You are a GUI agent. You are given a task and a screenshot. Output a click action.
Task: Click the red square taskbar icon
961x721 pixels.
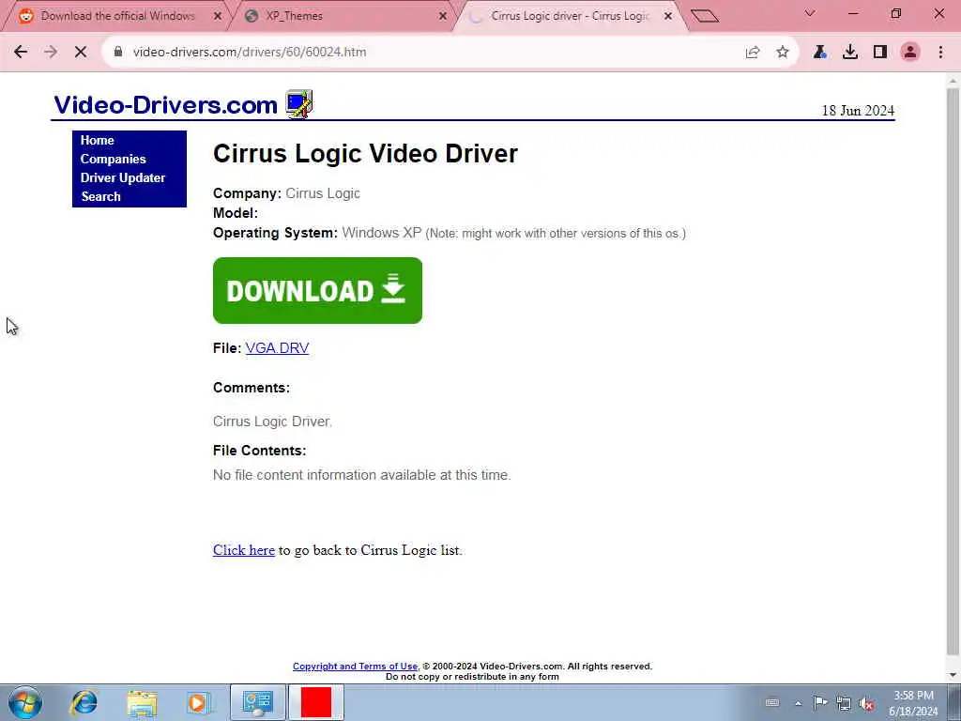[316, 702]
